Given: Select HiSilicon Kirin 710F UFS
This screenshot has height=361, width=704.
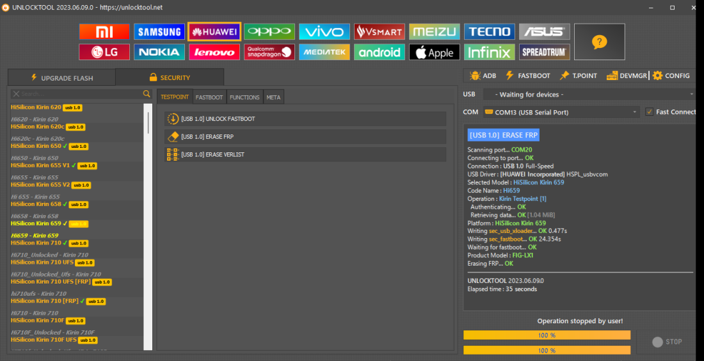Looking at the screenshot, I should click(x=54, y=340).
